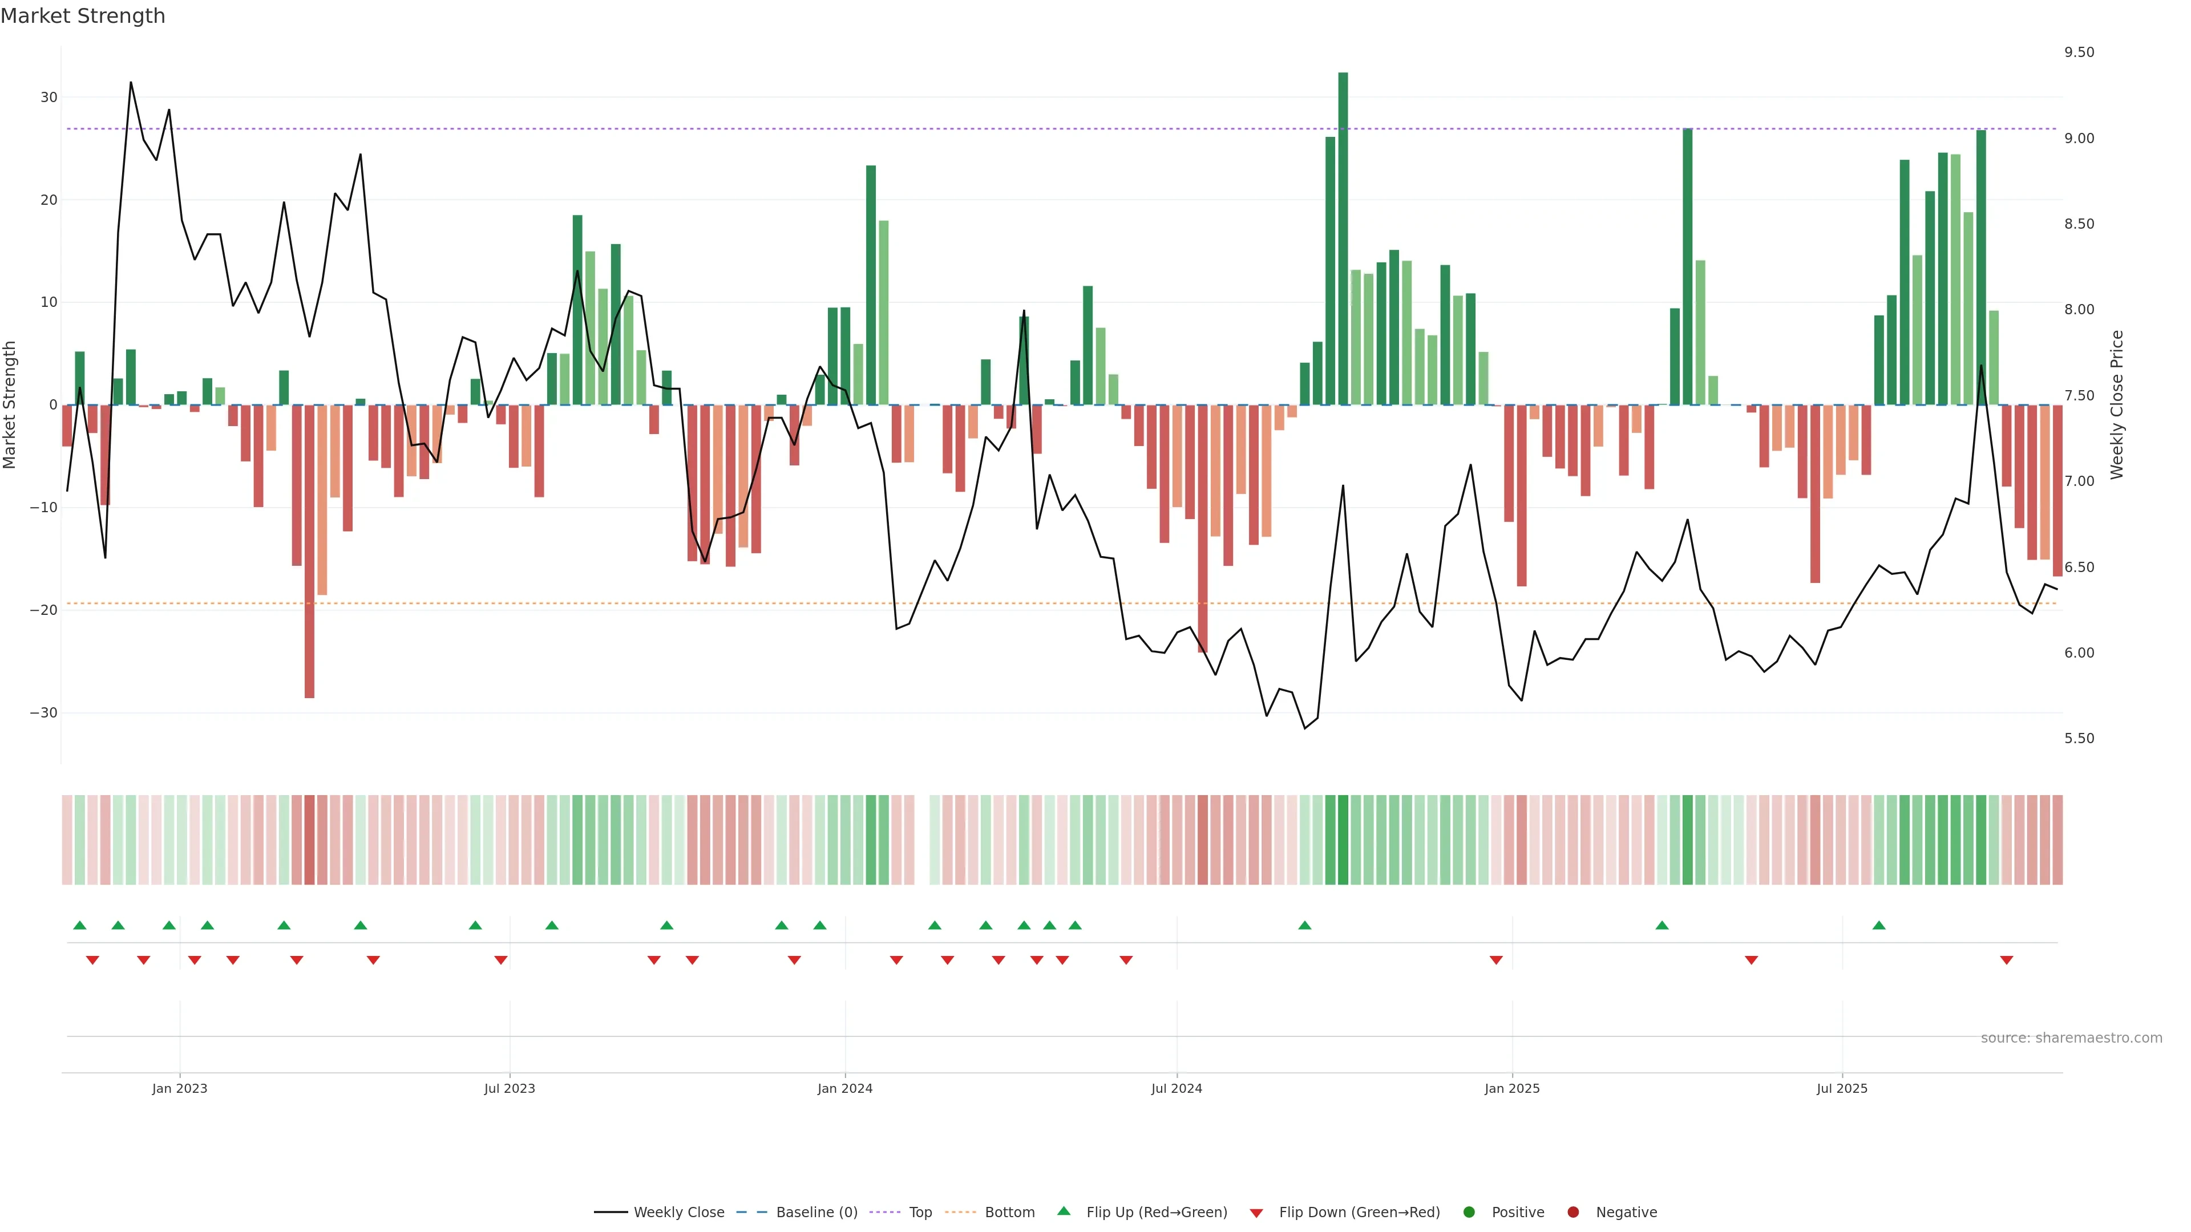Viewport: 2191px width, 1232px height.
Task: Click the Jul 2025 x-axis label
Action: (1841, 1088)
